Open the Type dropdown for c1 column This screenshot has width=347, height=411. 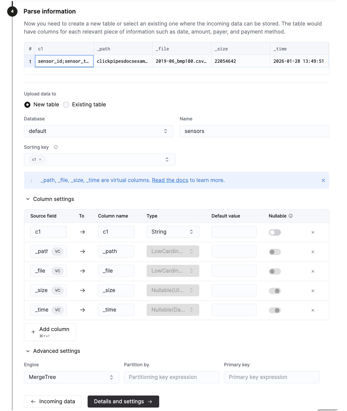coord(173,232)
